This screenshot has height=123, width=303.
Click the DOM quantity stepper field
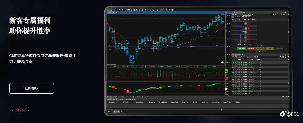[247, 15]
